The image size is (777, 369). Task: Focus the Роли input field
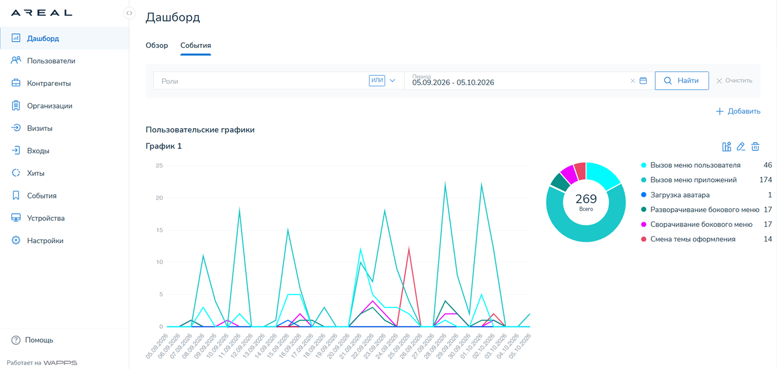[x=261, y=81]
